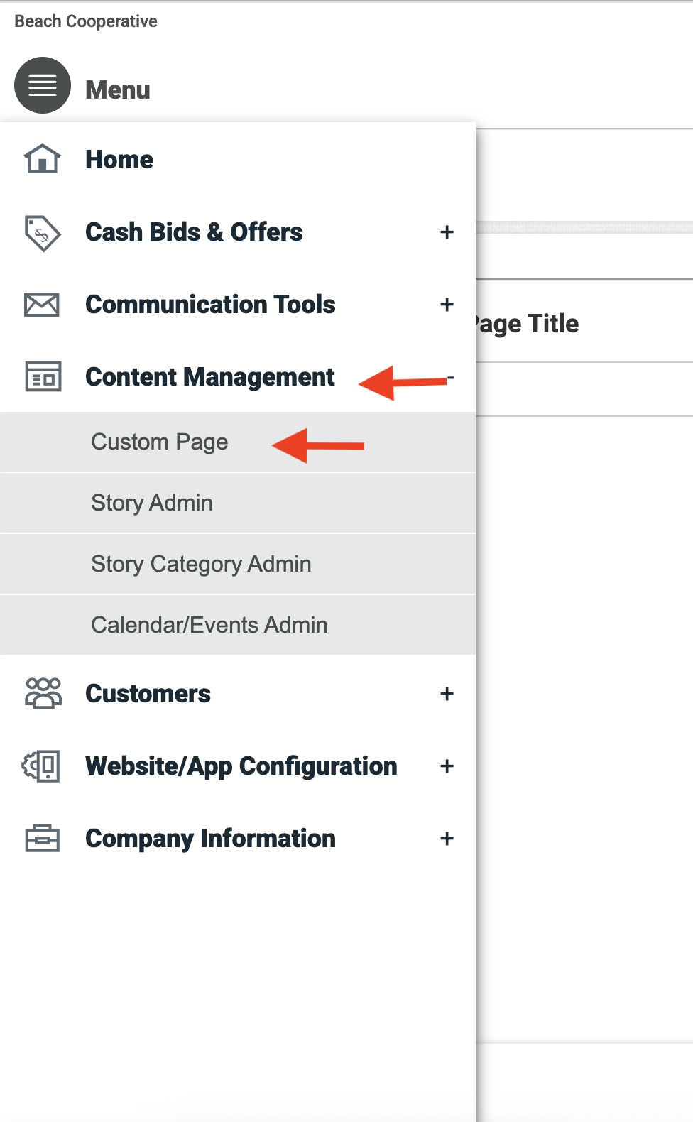Click the Home house icon
Viewport: 693px width, 1122px height.
(43, 159)
